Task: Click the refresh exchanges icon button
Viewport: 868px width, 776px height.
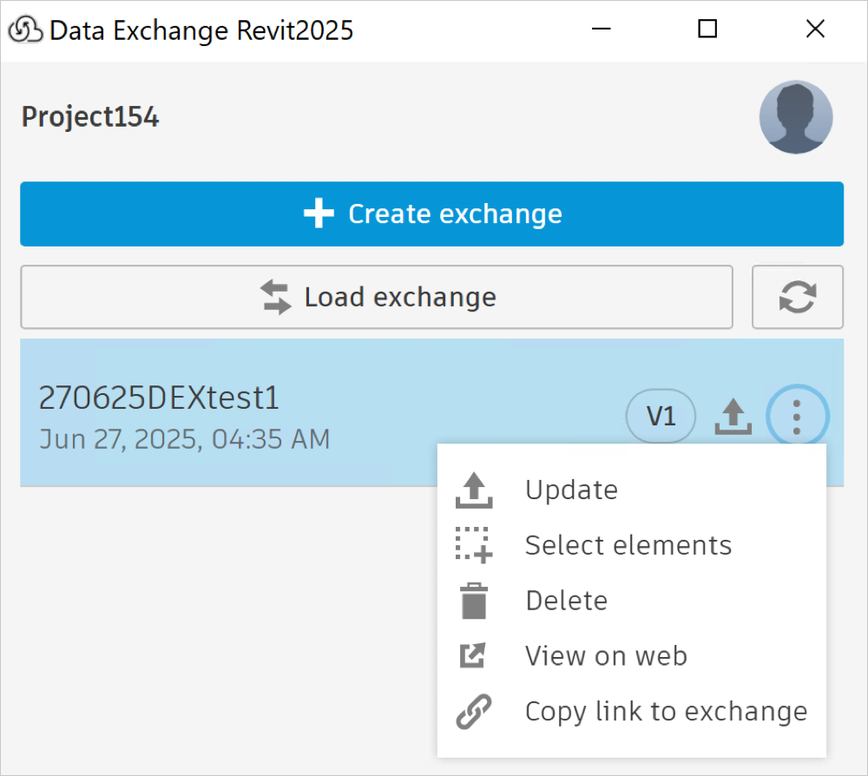Action: [797, 297]
